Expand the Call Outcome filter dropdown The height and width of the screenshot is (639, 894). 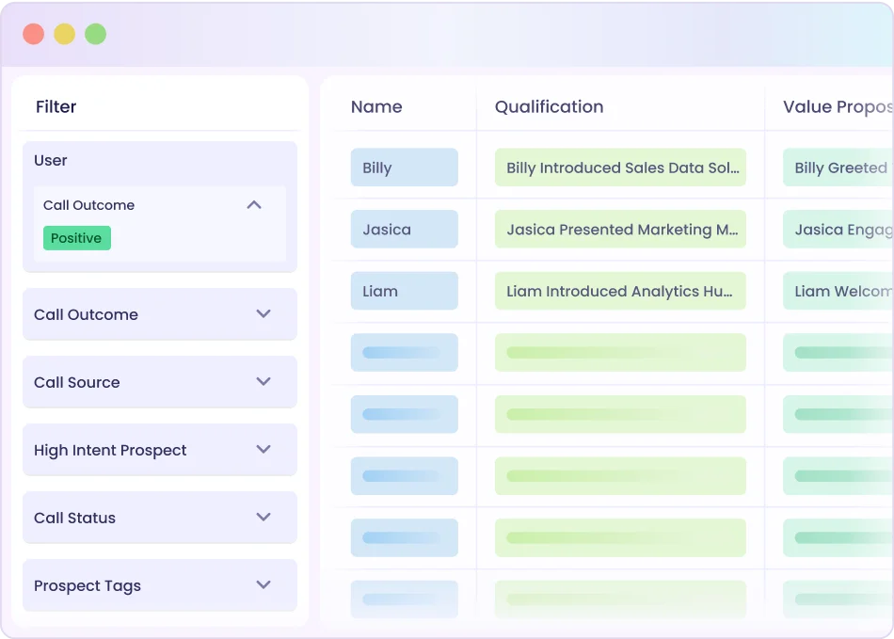(x=263, y=314)
